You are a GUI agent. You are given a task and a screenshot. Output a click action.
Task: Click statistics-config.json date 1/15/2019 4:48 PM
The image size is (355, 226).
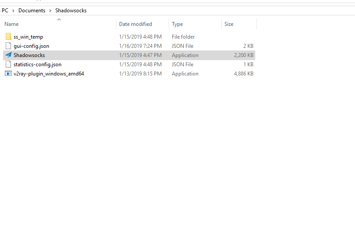(x=140, y=65)
